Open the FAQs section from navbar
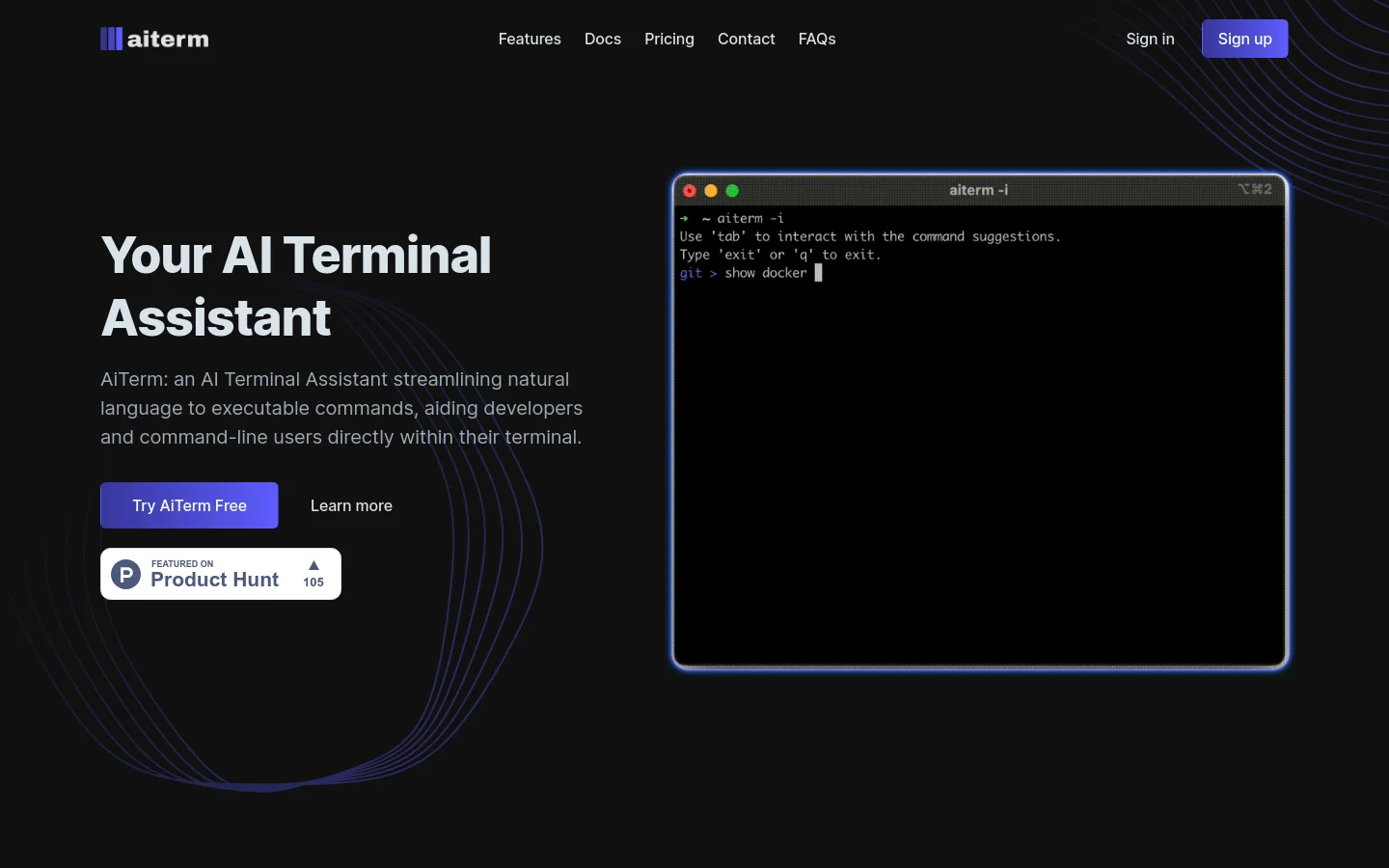The width and height of the screenshot is (1389, 868). click(817, 39)
